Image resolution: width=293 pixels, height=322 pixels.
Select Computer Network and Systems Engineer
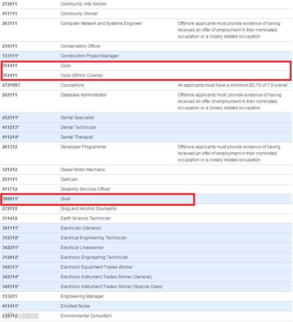click(101, 23)
